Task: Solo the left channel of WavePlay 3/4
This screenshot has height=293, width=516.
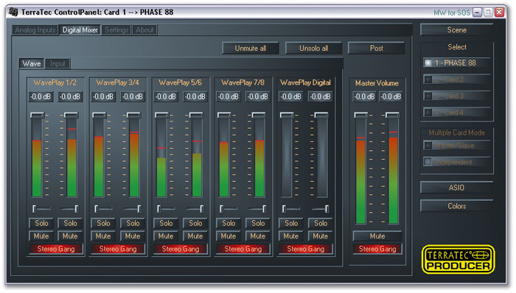Action: pyautogui.click(x=103, y=223)
